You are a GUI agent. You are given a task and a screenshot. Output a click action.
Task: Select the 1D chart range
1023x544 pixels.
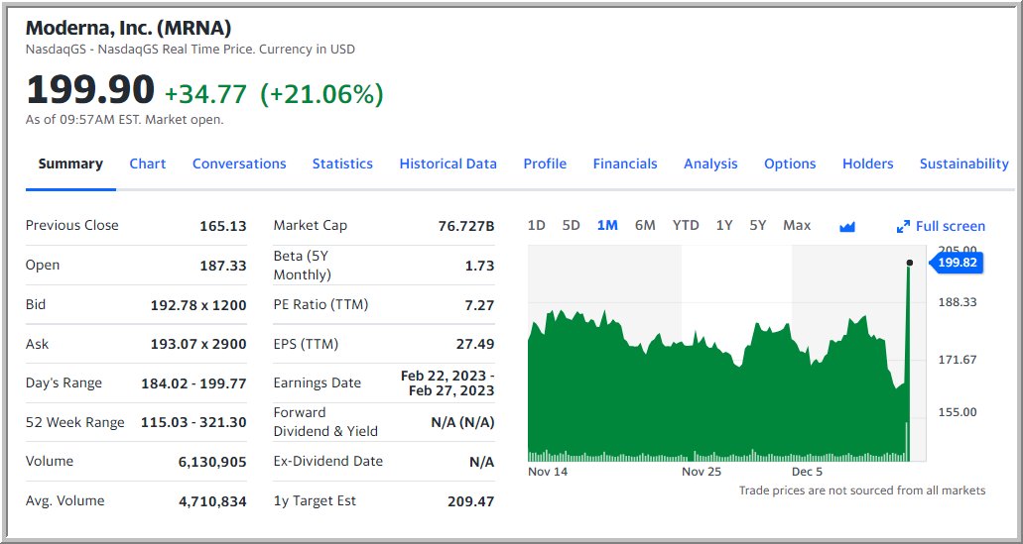(536, 225)
